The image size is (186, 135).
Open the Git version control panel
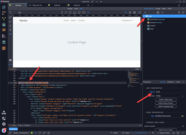pos(4,13)
